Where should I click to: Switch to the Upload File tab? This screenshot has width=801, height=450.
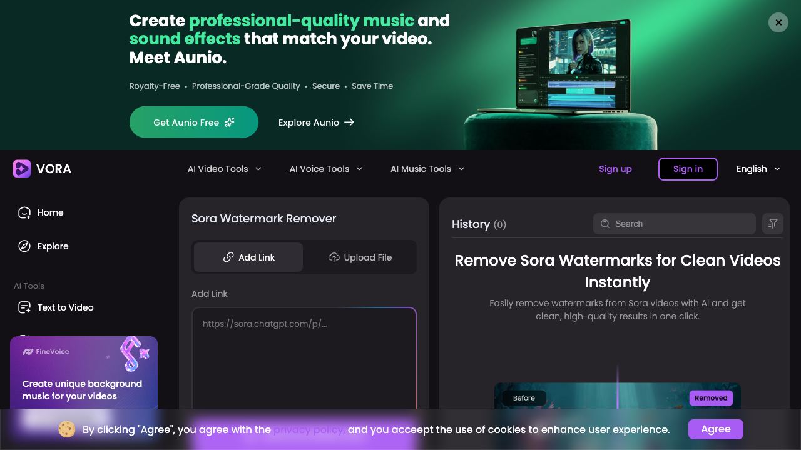point(360,257)
